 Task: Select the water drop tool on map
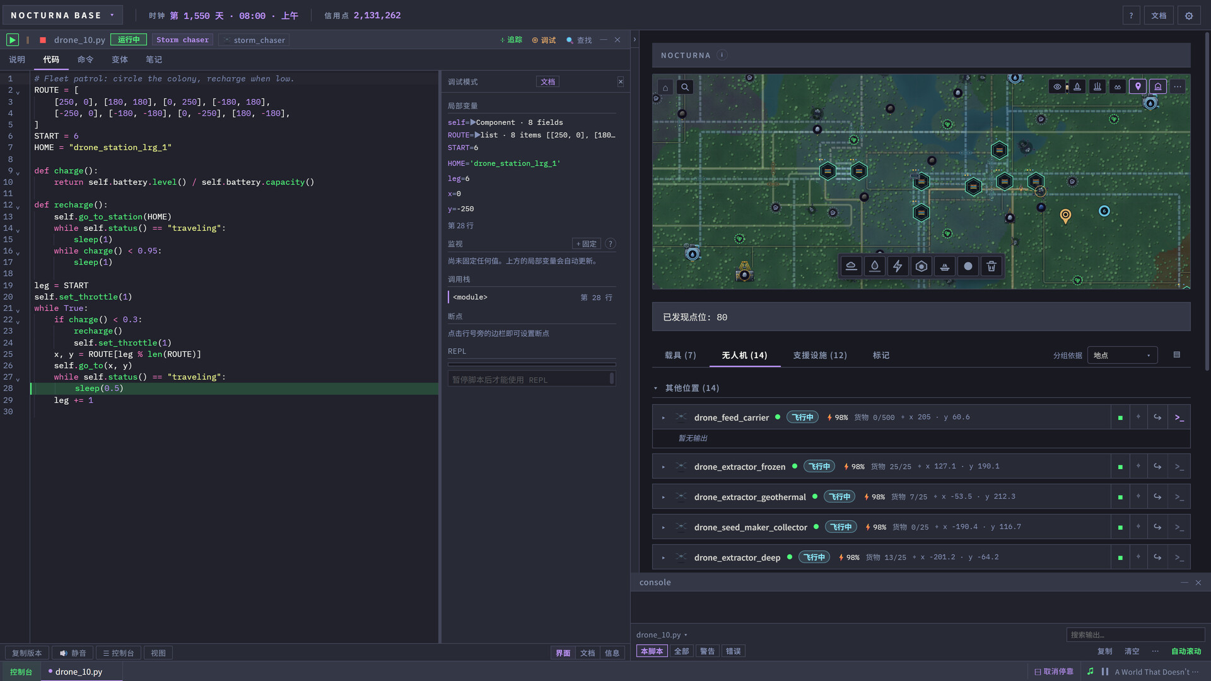[874, 266]
